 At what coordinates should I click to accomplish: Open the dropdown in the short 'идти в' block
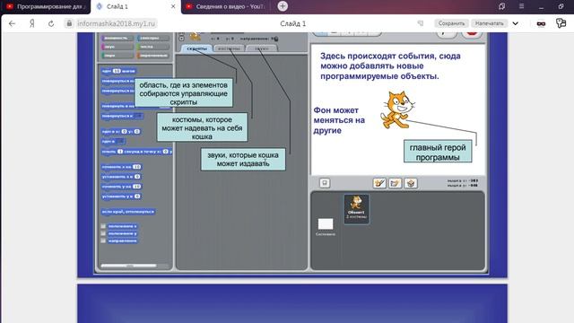(x=120, y=142)
